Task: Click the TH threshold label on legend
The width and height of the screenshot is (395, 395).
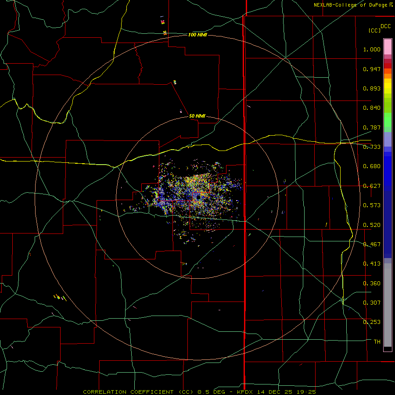Action: pyautogui.click(x=377, y=342)
